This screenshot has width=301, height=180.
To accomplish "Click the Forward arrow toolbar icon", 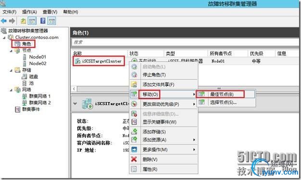I will pos(12,21).
